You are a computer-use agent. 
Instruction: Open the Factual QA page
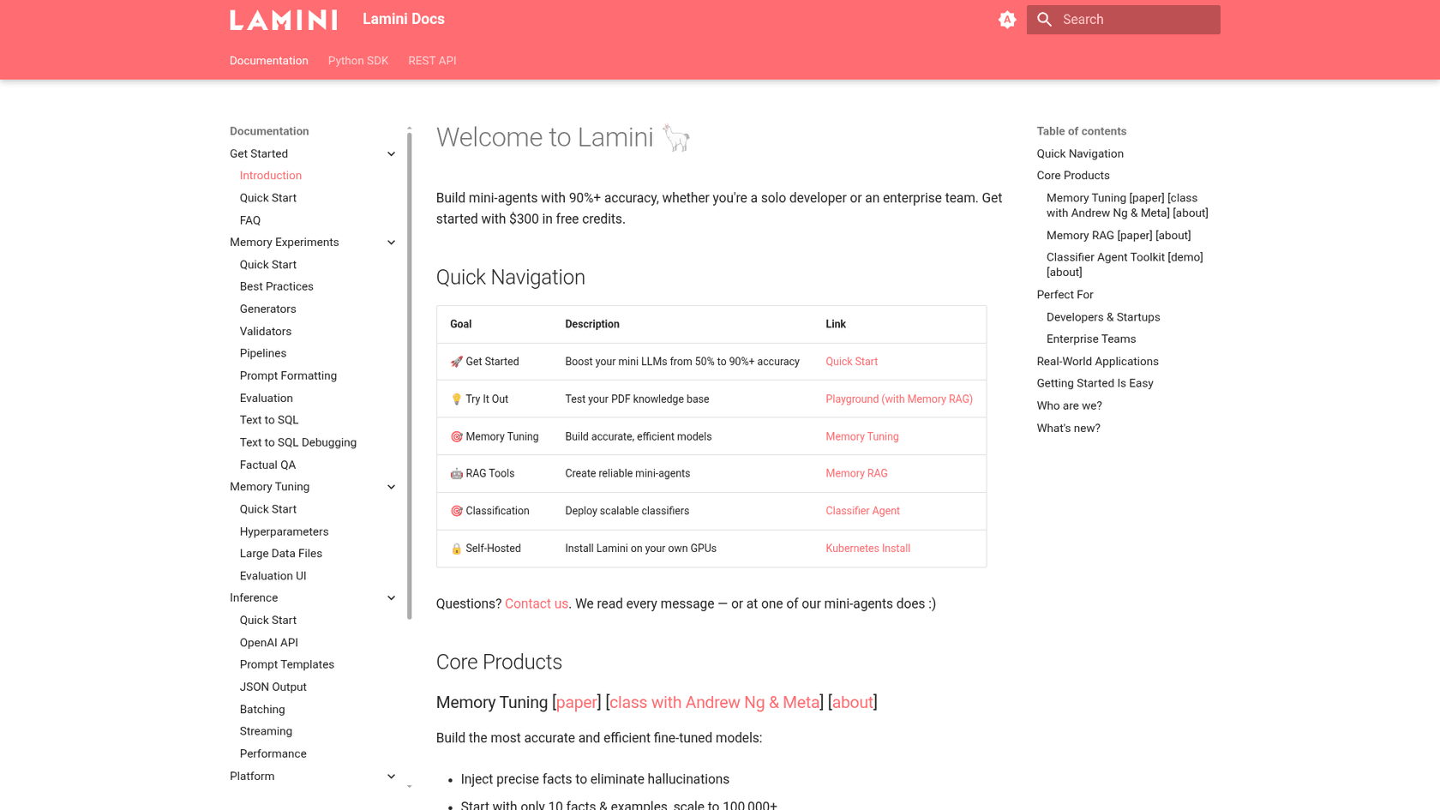click(x=267, y=465)
